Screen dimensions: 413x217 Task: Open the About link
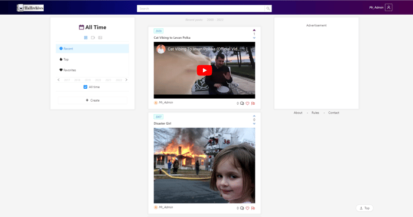[x=298, y=113]
